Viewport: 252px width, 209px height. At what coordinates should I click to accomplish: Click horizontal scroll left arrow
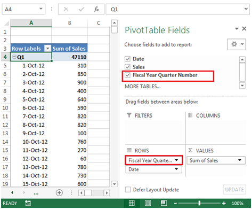tap(82, 193)
